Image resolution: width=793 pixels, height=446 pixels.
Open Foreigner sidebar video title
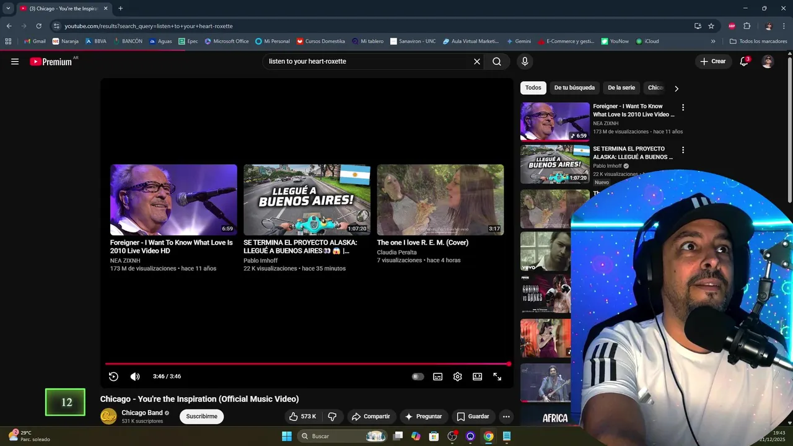(633, 110)
